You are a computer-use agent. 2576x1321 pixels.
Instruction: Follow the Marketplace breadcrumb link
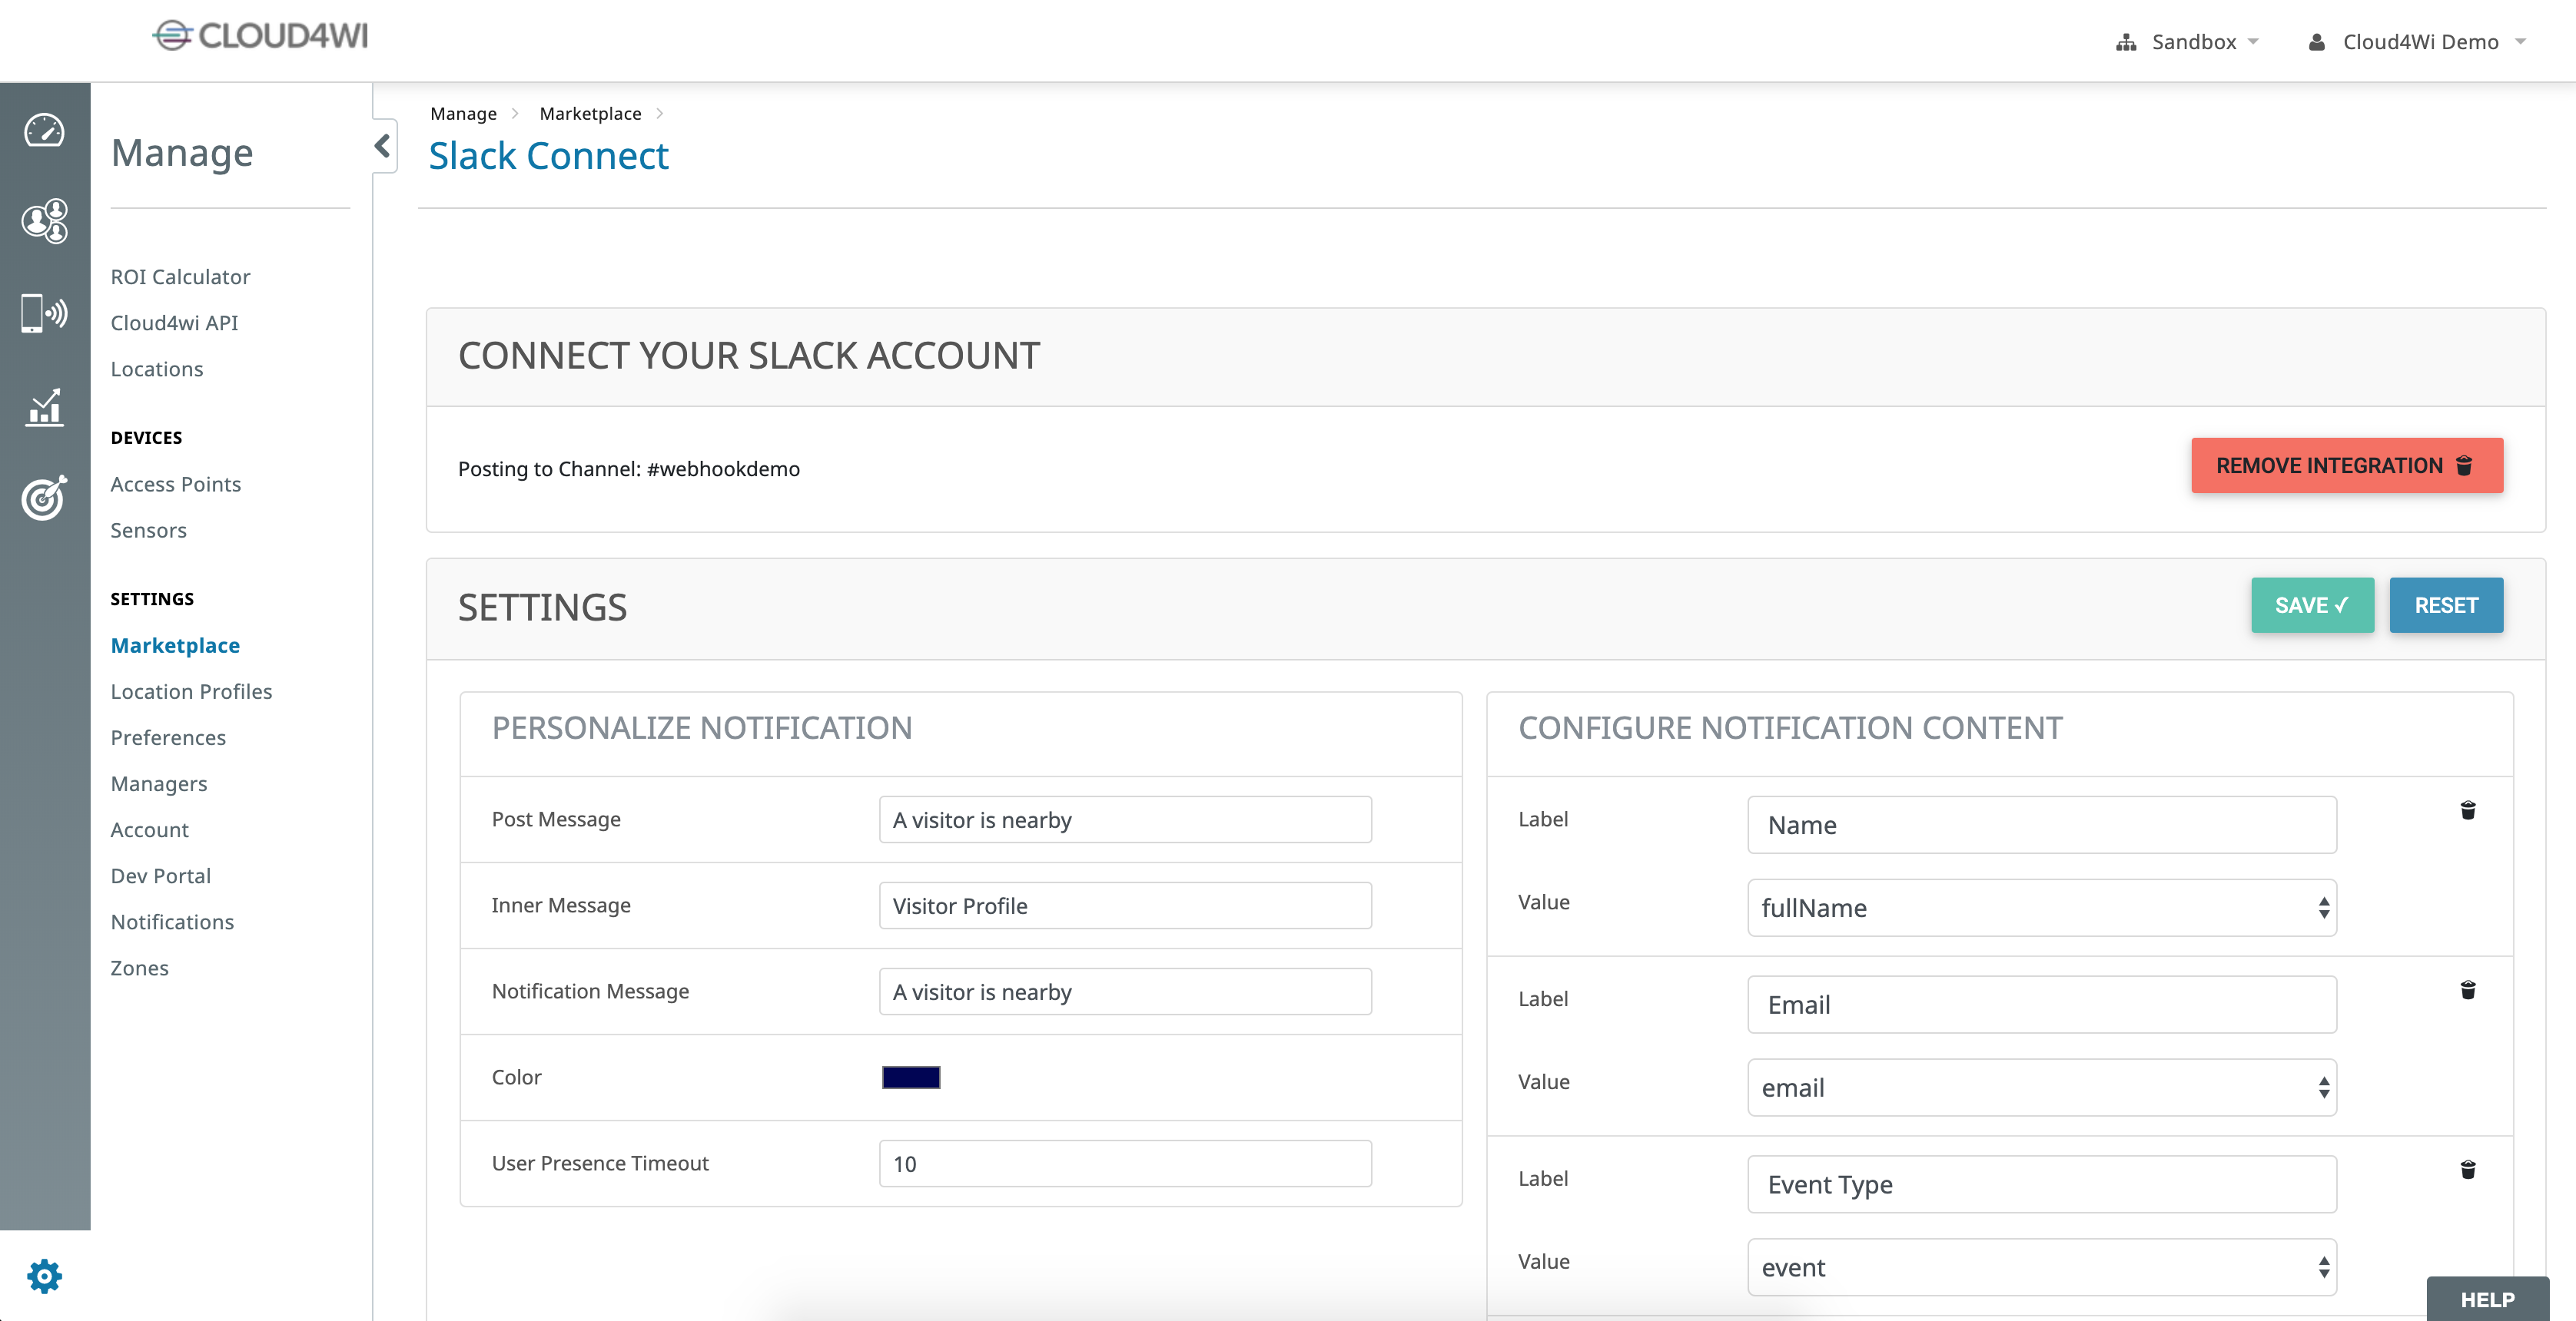click(590, 114)
